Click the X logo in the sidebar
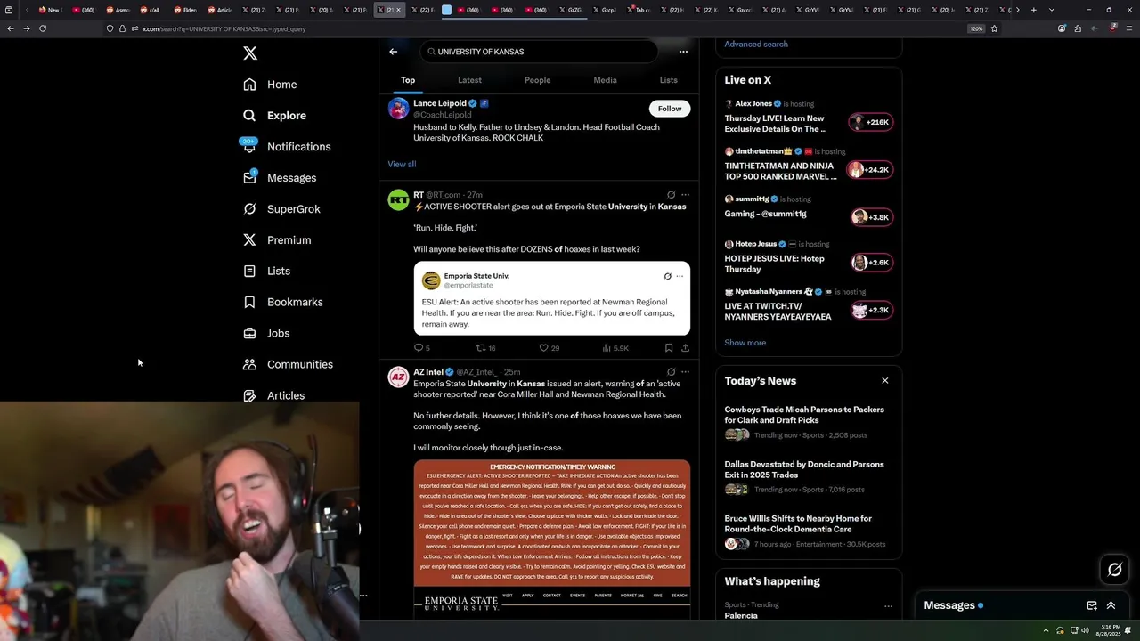This screenshot has height=641, width=1140. [250, 53]
